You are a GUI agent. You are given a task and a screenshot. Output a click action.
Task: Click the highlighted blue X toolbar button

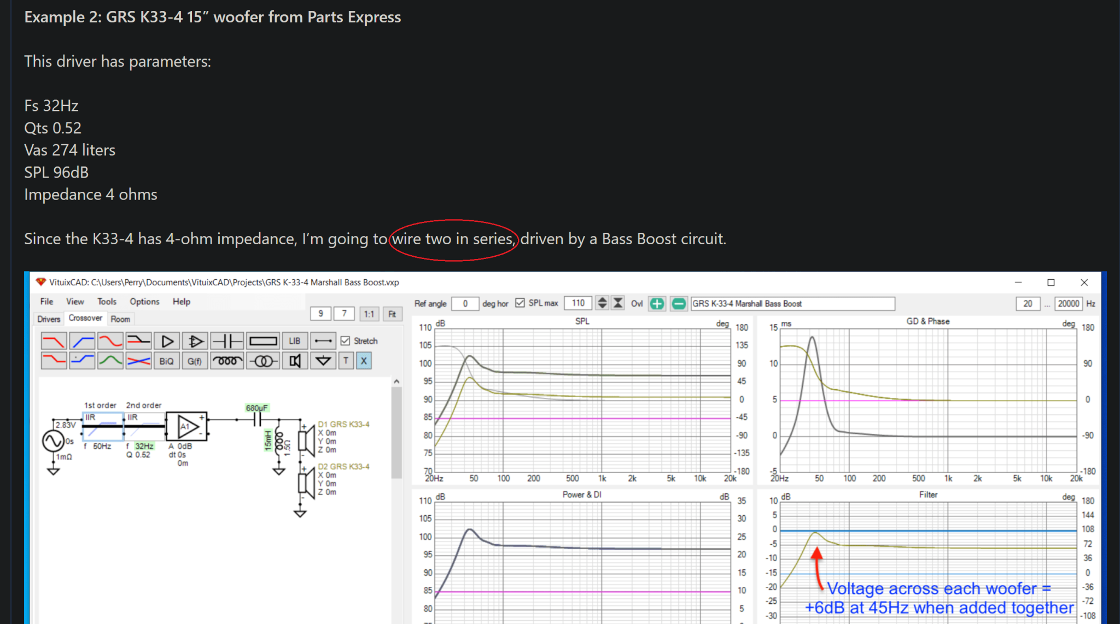(364, 361)
